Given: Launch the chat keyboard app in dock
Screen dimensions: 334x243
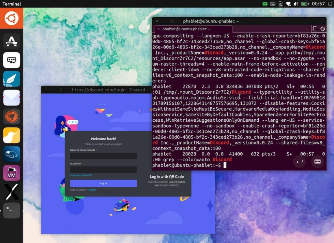Looking at the screenshot, I should [11, 60].
